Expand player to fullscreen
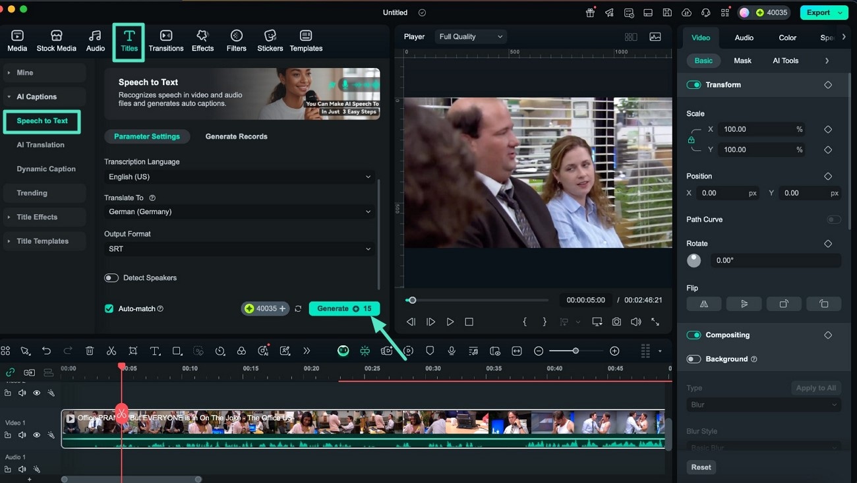857x483 pixels. click(655, 322)
